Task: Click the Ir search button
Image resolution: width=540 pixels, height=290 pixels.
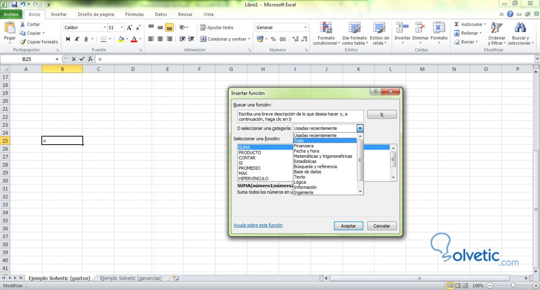Action: tap(382, 114)
